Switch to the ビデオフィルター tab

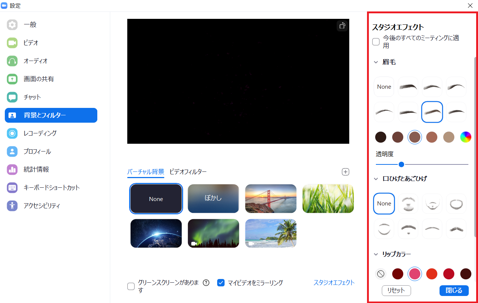pos(188,172)
